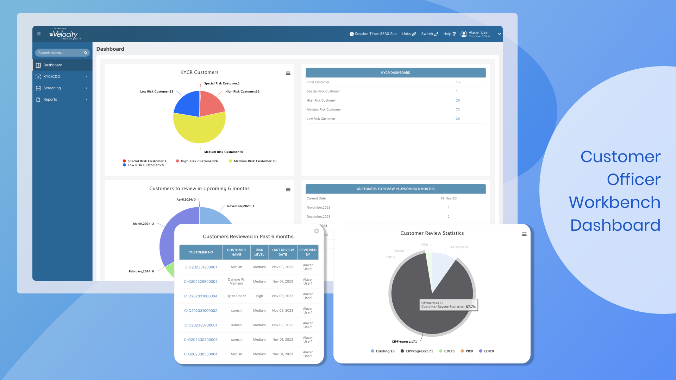Image resolution: width=676 pixels, height=380 pixels.
Task: Open customer record C-O202331200001
Action: 200,267
